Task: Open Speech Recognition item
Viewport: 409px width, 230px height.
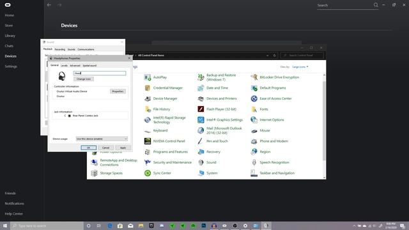Action: (270, 162)
